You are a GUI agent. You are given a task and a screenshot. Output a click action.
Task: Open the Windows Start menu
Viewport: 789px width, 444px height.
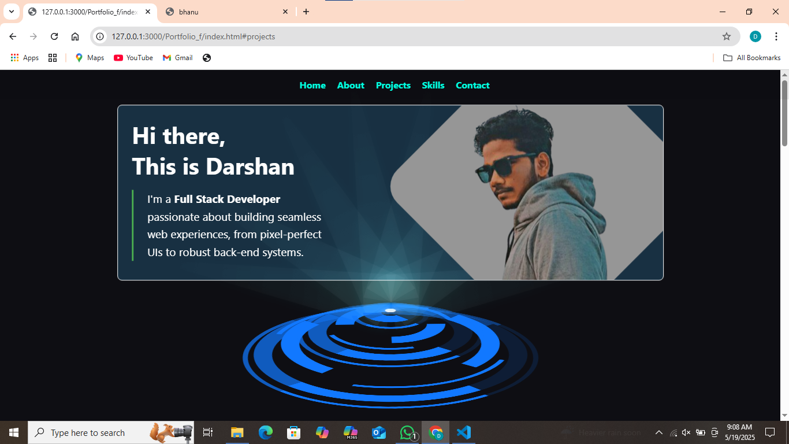pos(14,432)
